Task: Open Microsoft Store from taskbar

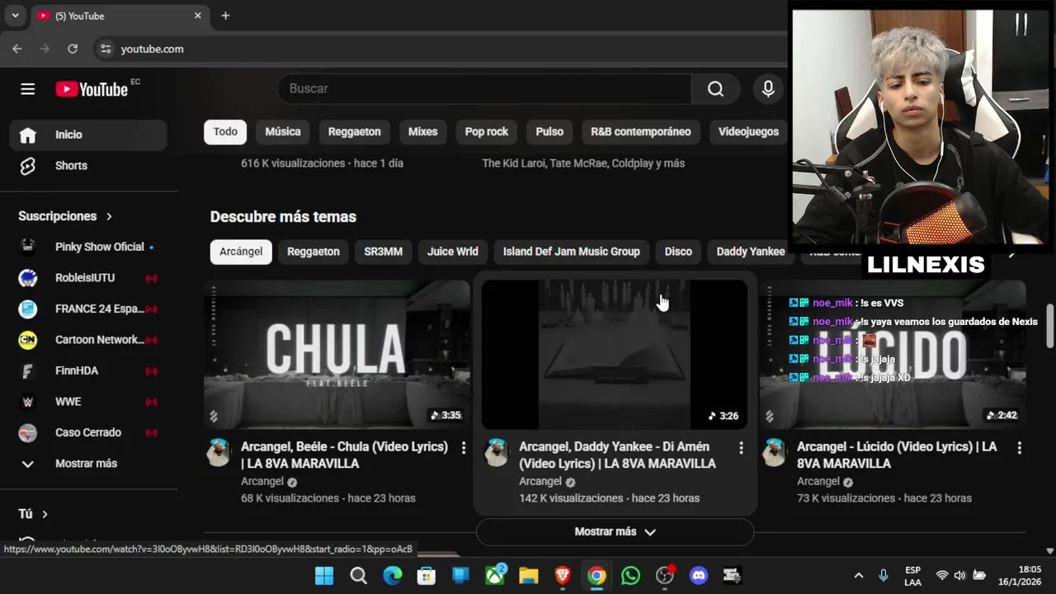Action: tap(427, 576)
